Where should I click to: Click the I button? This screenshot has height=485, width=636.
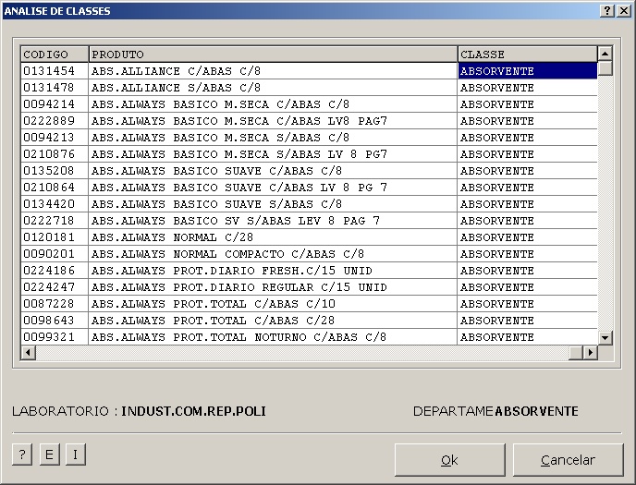click(x=76, y=455)
